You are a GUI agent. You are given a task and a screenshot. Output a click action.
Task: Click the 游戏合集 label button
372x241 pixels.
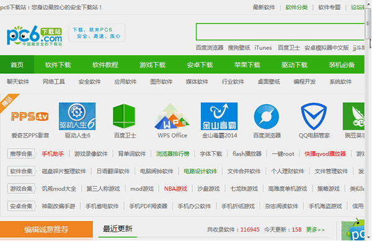pyautogui.click(x=21, y=188)
